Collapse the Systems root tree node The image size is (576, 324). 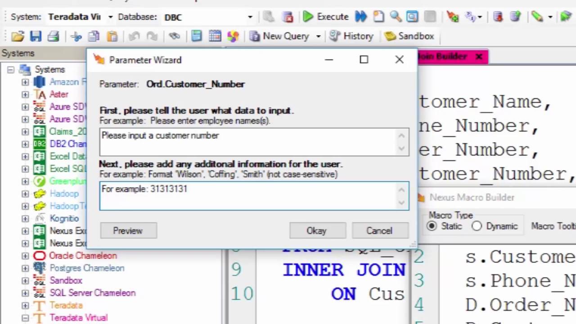[x=11, y=70]
